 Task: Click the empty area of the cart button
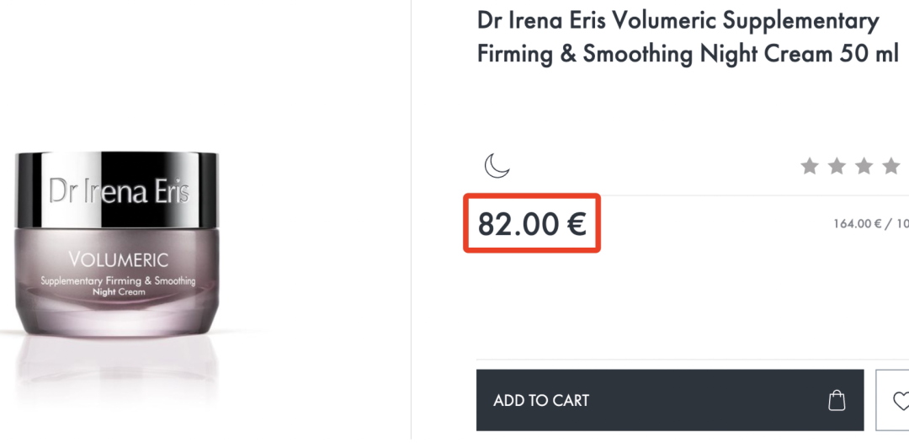pyautogui.click(x=707, y=400)
